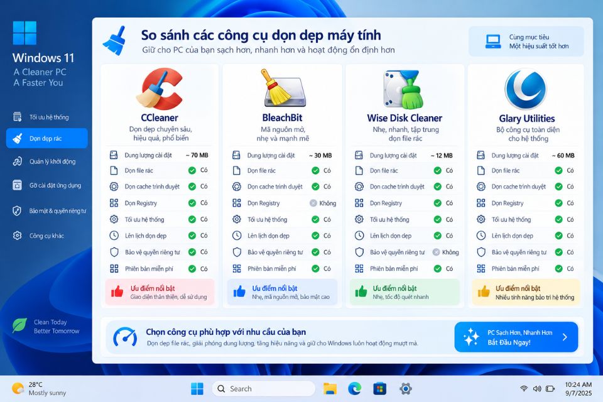Click the Glary Utilities title text

(527, 119)
